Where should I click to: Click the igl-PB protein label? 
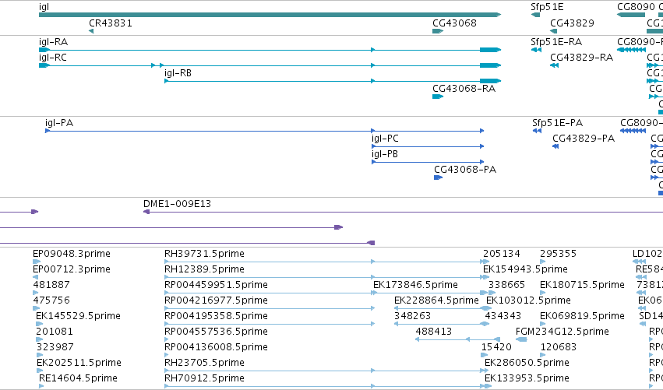point(385,154)
